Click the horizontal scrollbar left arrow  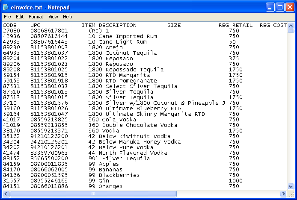point(6,194)
